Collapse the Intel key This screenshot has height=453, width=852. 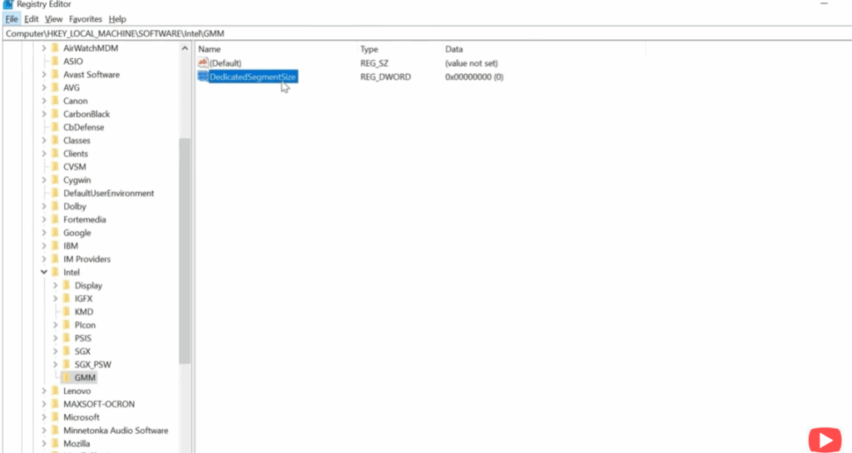point(44,273)
